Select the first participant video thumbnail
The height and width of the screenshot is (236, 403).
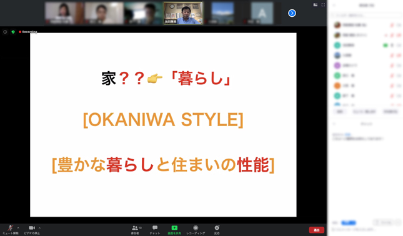click(64, 13)
